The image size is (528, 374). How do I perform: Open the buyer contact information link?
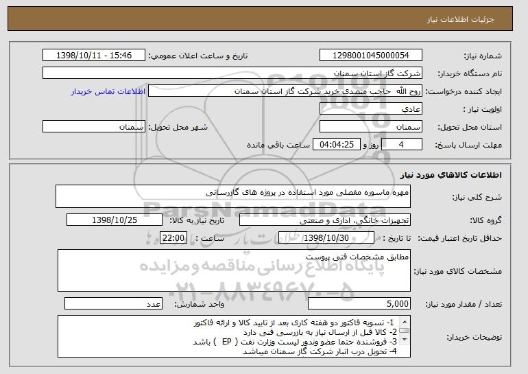108,91
